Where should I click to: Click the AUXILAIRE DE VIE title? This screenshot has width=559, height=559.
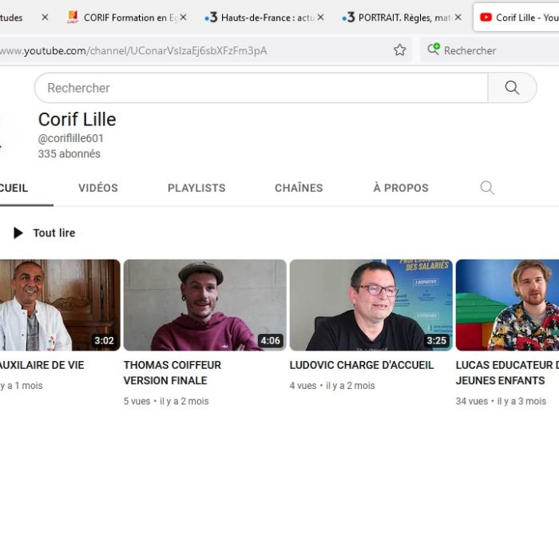click(42, 365)
